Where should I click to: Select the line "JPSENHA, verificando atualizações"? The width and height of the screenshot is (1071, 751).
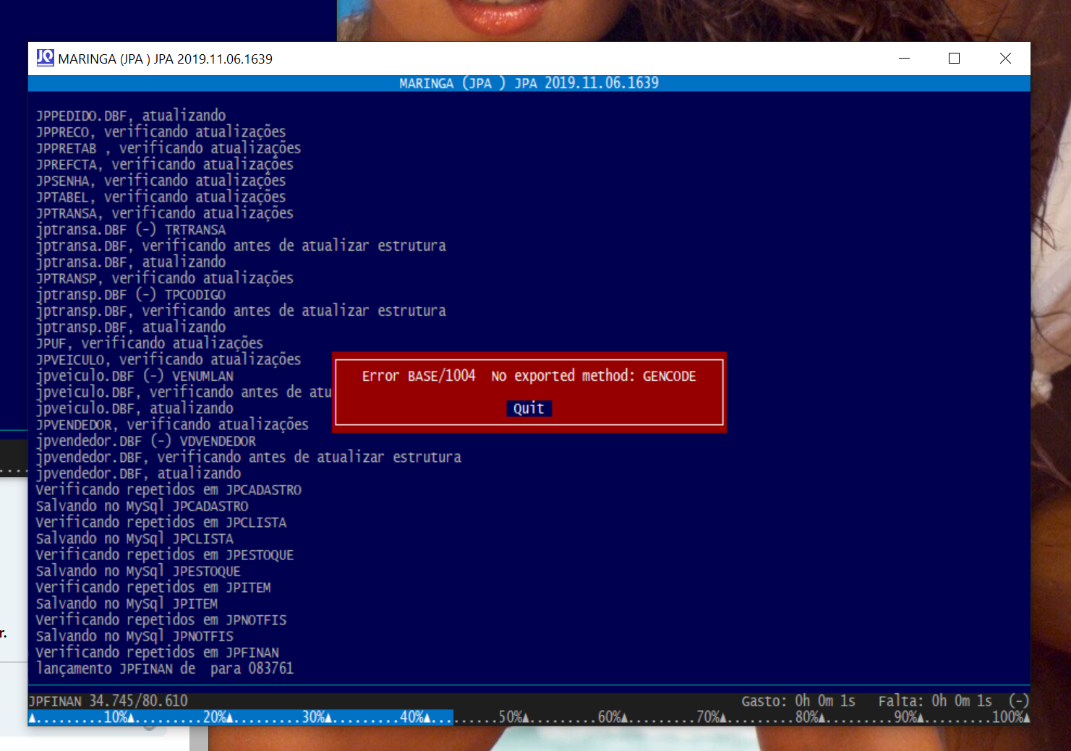click(x=161, y=181)
